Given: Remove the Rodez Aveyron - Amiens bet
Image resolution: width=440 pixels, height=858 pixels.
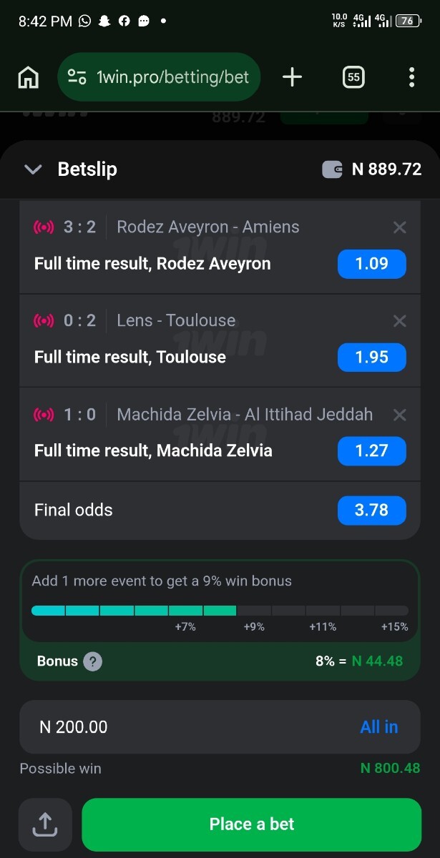Looking at the screenshot, I should click(x=399, y=227).
